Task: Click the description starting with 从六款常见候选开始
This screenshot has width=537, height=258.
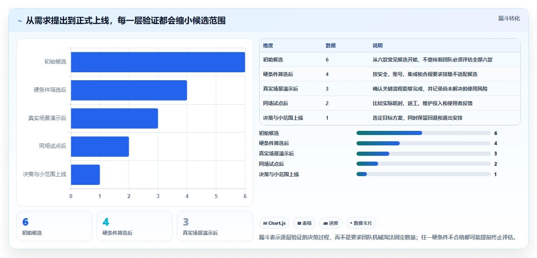Action: click(433, 60)
